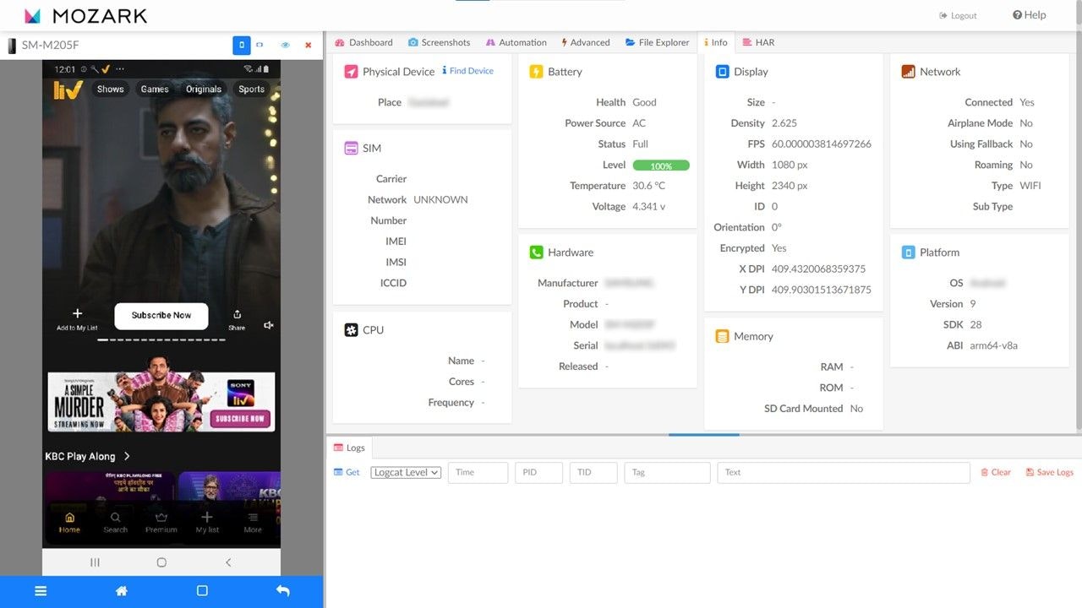This screenshot has height=608, width=1082.
Task: Tap the Share icon on the phone
Action: [237, 314]
